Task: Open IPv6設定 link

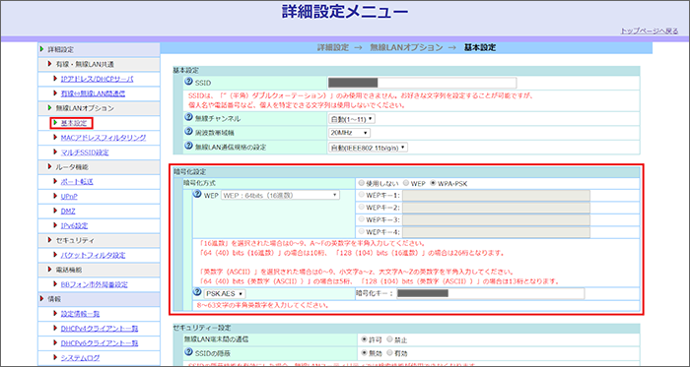Action: click(x=74, y=226)
